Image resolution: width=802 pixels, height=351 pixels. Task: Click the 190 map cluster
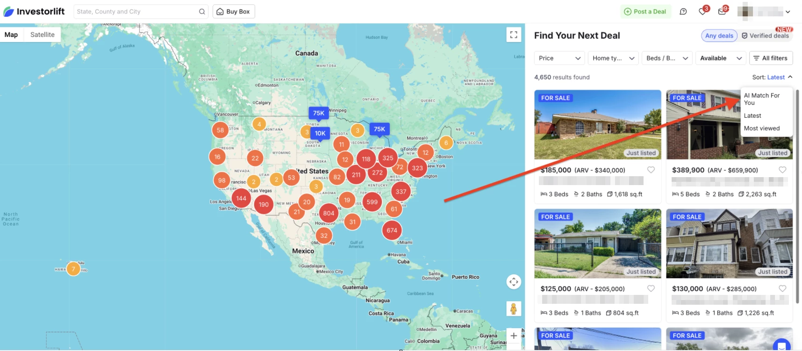[x=264, y=204]
